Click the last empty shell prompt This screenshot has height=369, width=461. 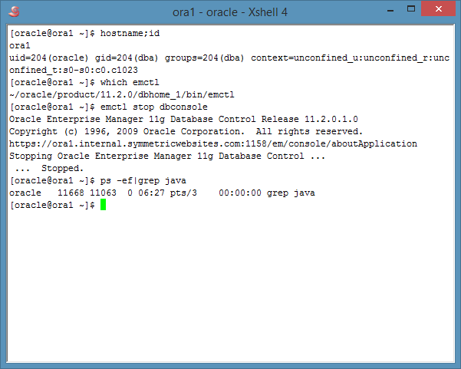(x=52, y=205)
